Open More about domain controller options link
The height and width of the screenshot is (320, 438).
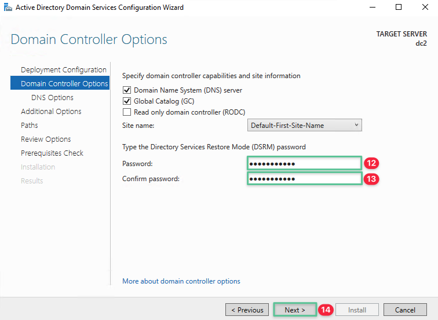(181, 281)
